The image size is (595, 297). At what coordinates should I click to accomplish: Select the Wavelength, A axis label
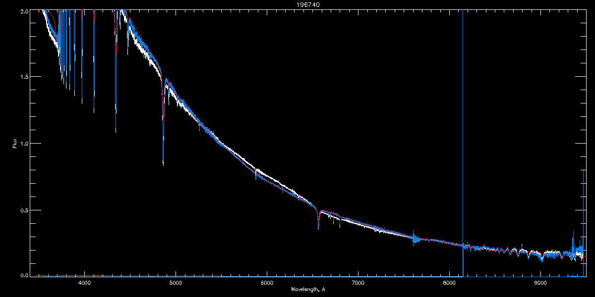(x=308, y=289)
